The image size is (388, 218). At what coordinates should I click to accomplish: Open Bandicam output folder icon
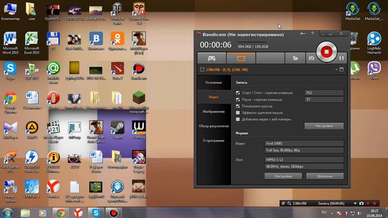coord(295,58)
